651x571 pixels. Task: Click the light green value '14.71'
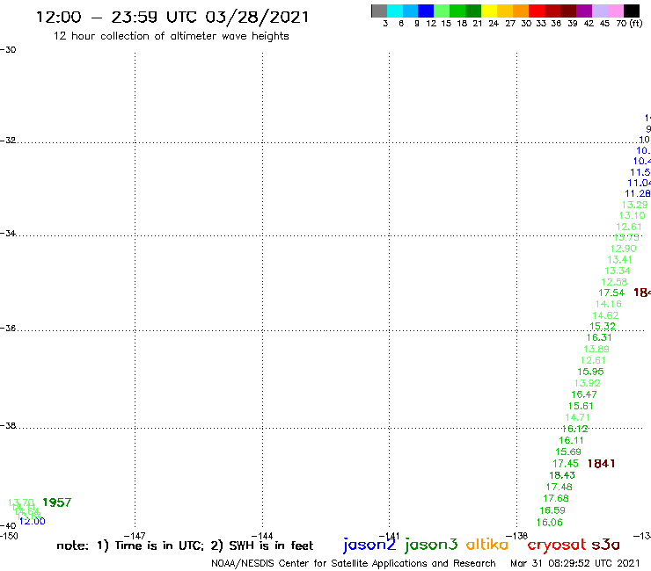tap(577, 417)
